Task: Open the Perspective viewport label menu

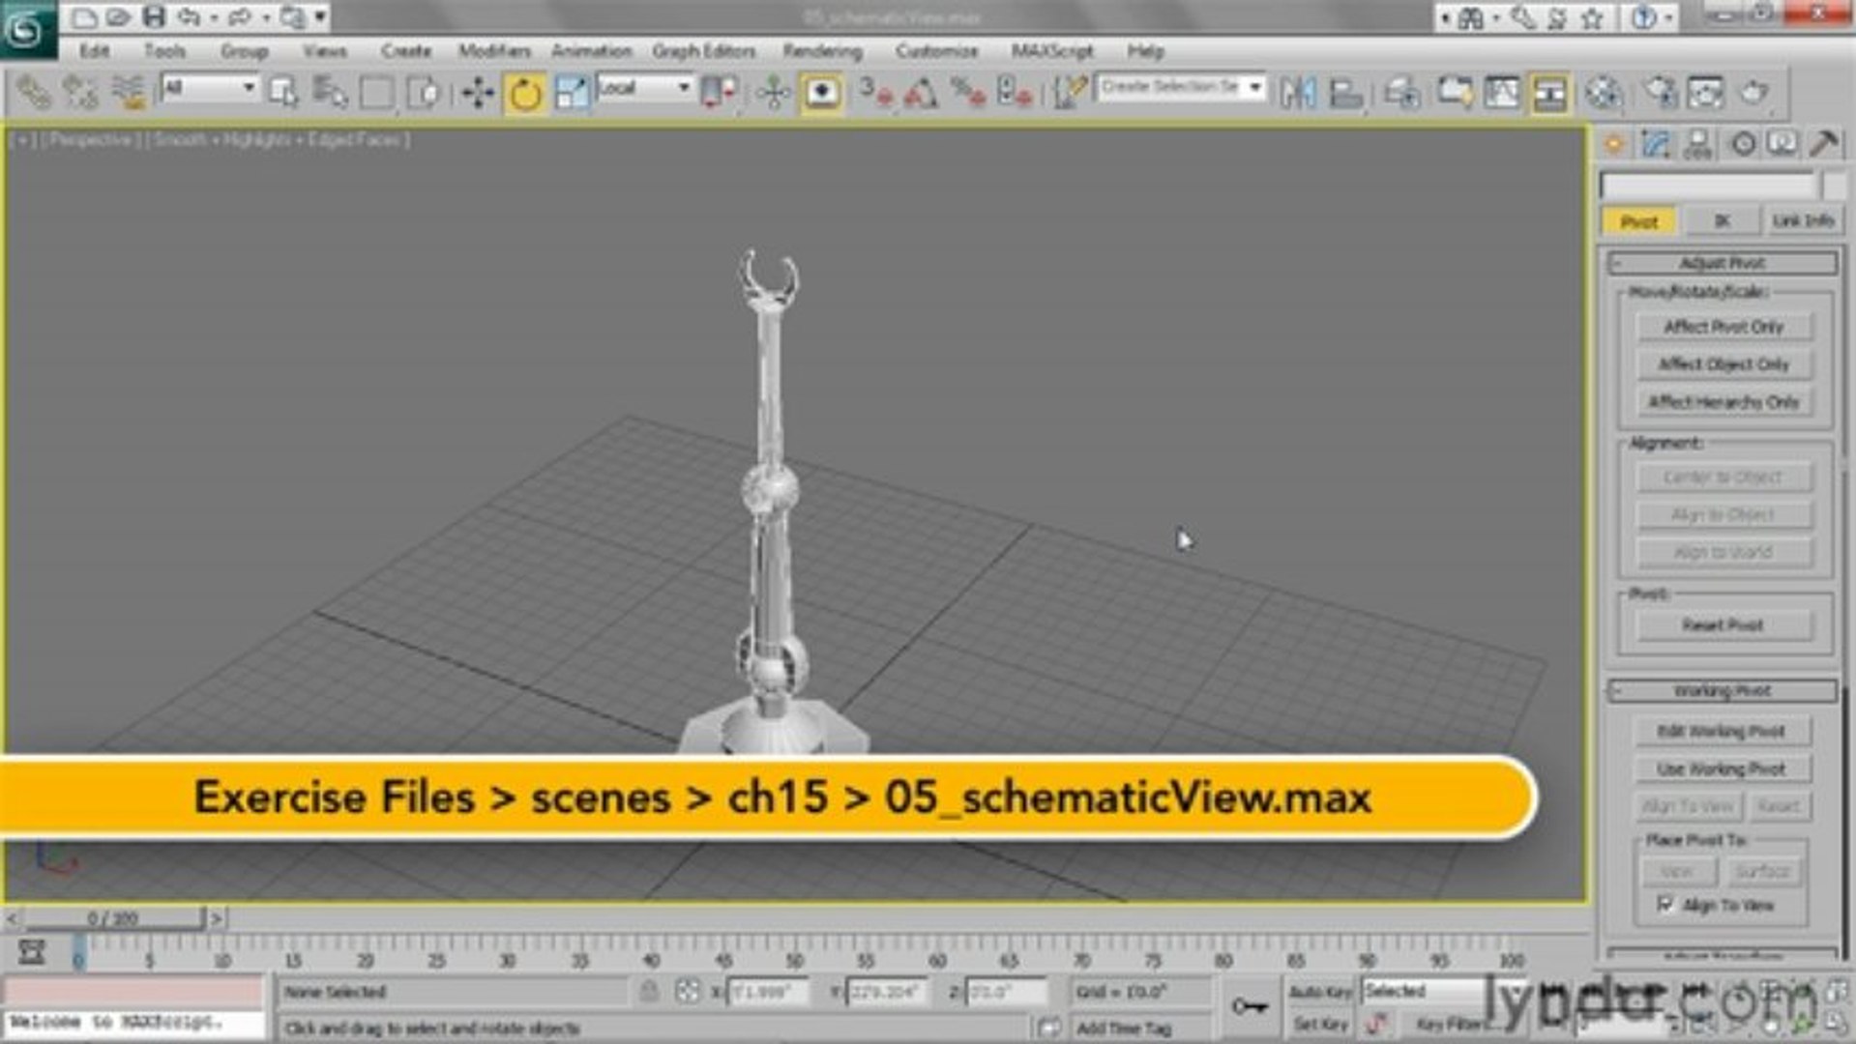Action: [x=90, y=140]
